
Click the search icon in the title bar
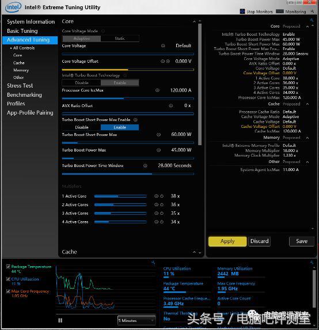coord(312,12)
